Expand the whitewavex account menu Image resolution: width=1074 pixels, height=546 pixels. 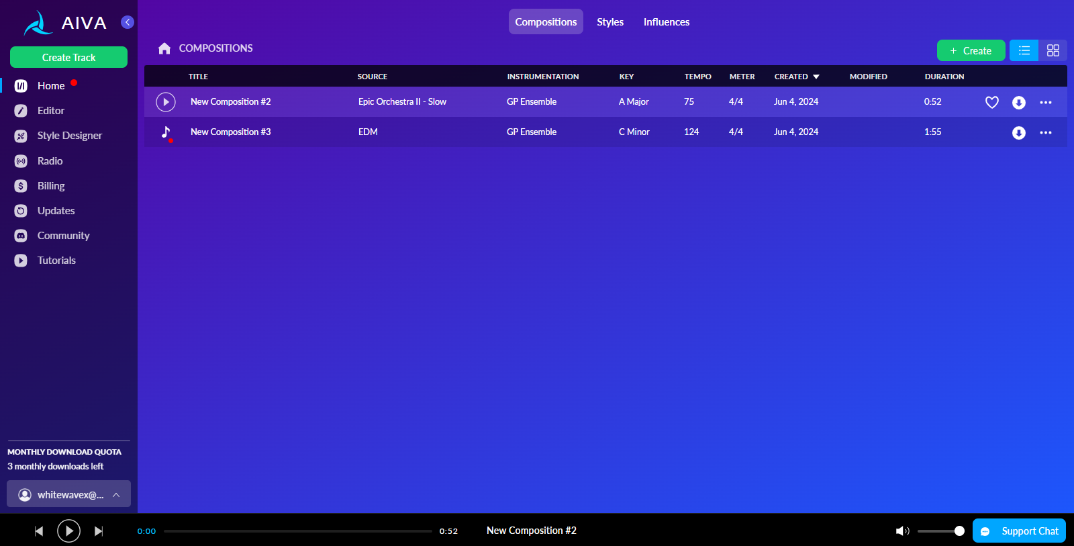coord(68,494)
